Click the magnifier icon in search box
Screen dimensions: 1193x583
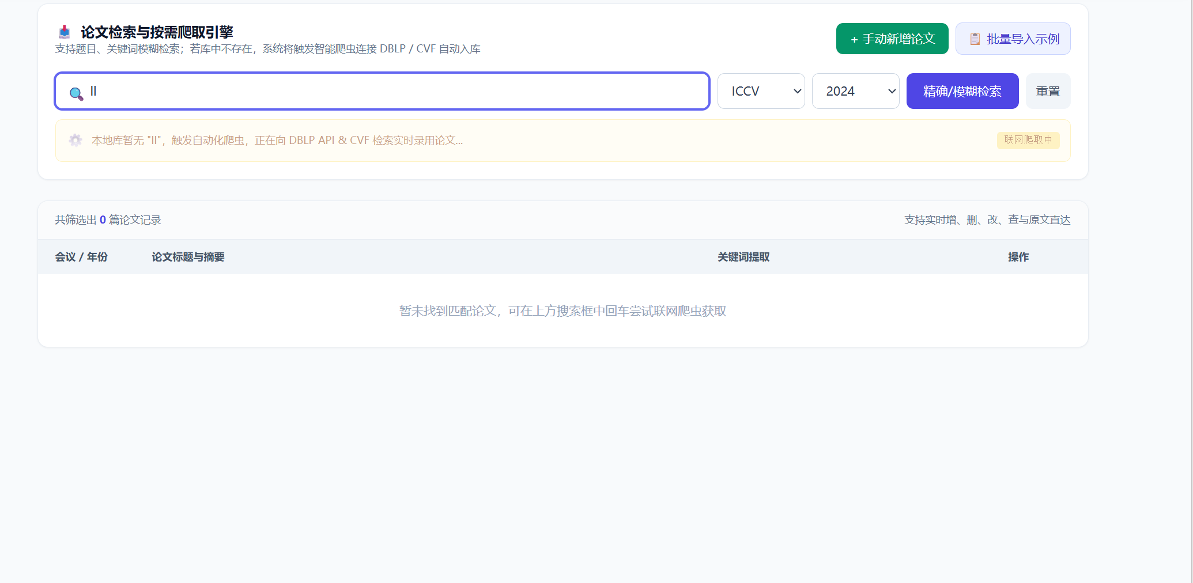pos(76,94)
